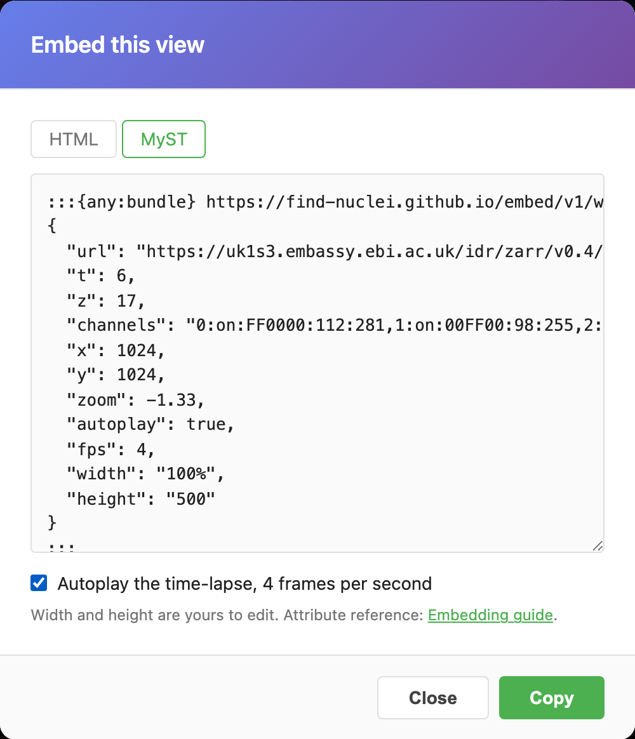Click the "t": 6 line
The width and height of the screenshot is (635, 739).
pos(101,276)
